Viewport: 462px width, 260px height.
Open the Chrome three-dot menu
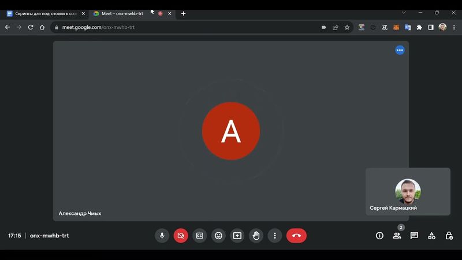click(454, 27)
